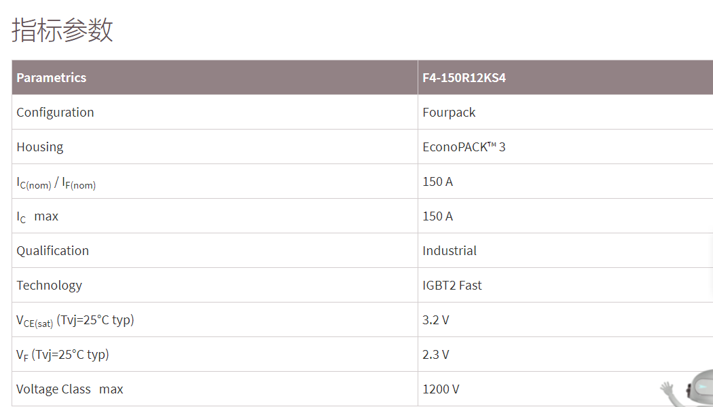Click the Housing parameter label

[x=40, y=147]
